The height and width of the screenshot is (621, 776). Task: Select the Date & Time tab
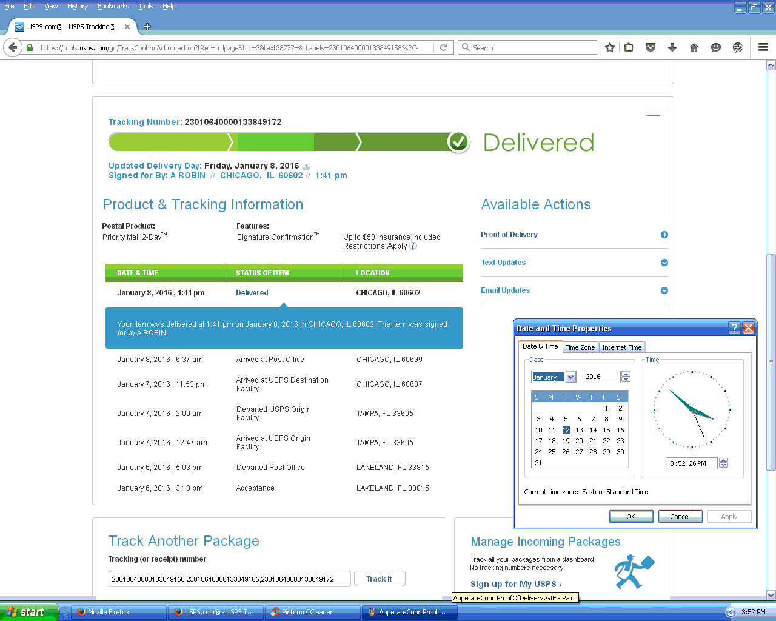540,346
